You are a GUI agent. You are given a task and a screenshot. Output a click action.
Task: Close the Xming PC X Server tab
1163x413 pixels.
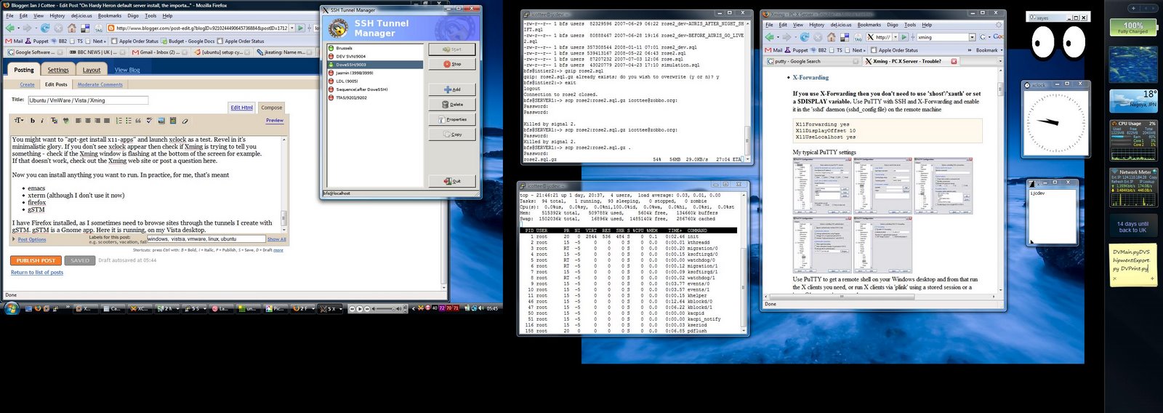point(954,61)
